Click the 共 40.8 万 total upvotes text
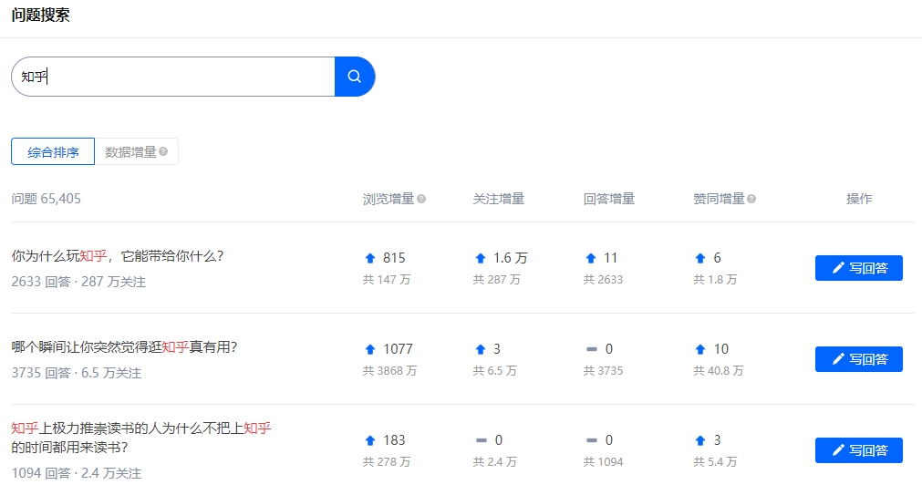 [719, 371]
